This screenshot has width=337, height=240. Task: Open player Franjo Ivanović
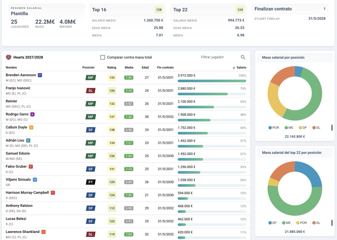[x=18, y=88]
